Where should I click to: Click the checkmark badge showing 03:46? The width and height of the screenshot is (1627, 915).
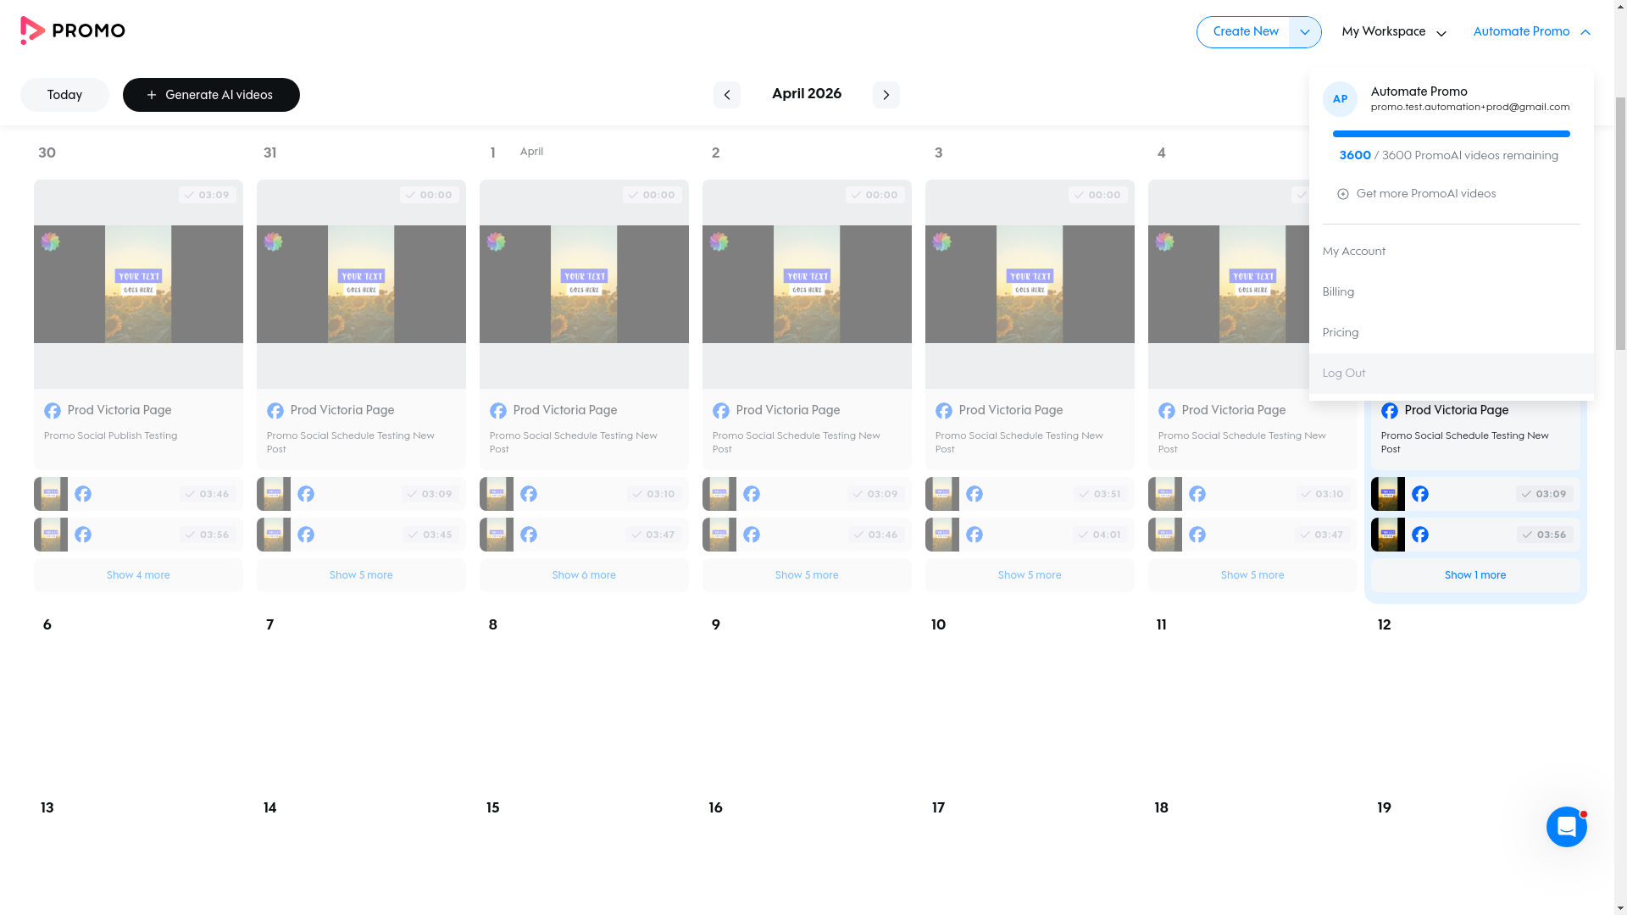click(208, 494)
